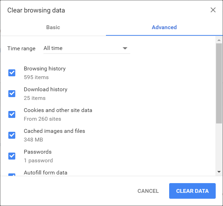This screenshot has width=223, height=206.
Task: Click the Passwords label text
Action: [38, 152]
